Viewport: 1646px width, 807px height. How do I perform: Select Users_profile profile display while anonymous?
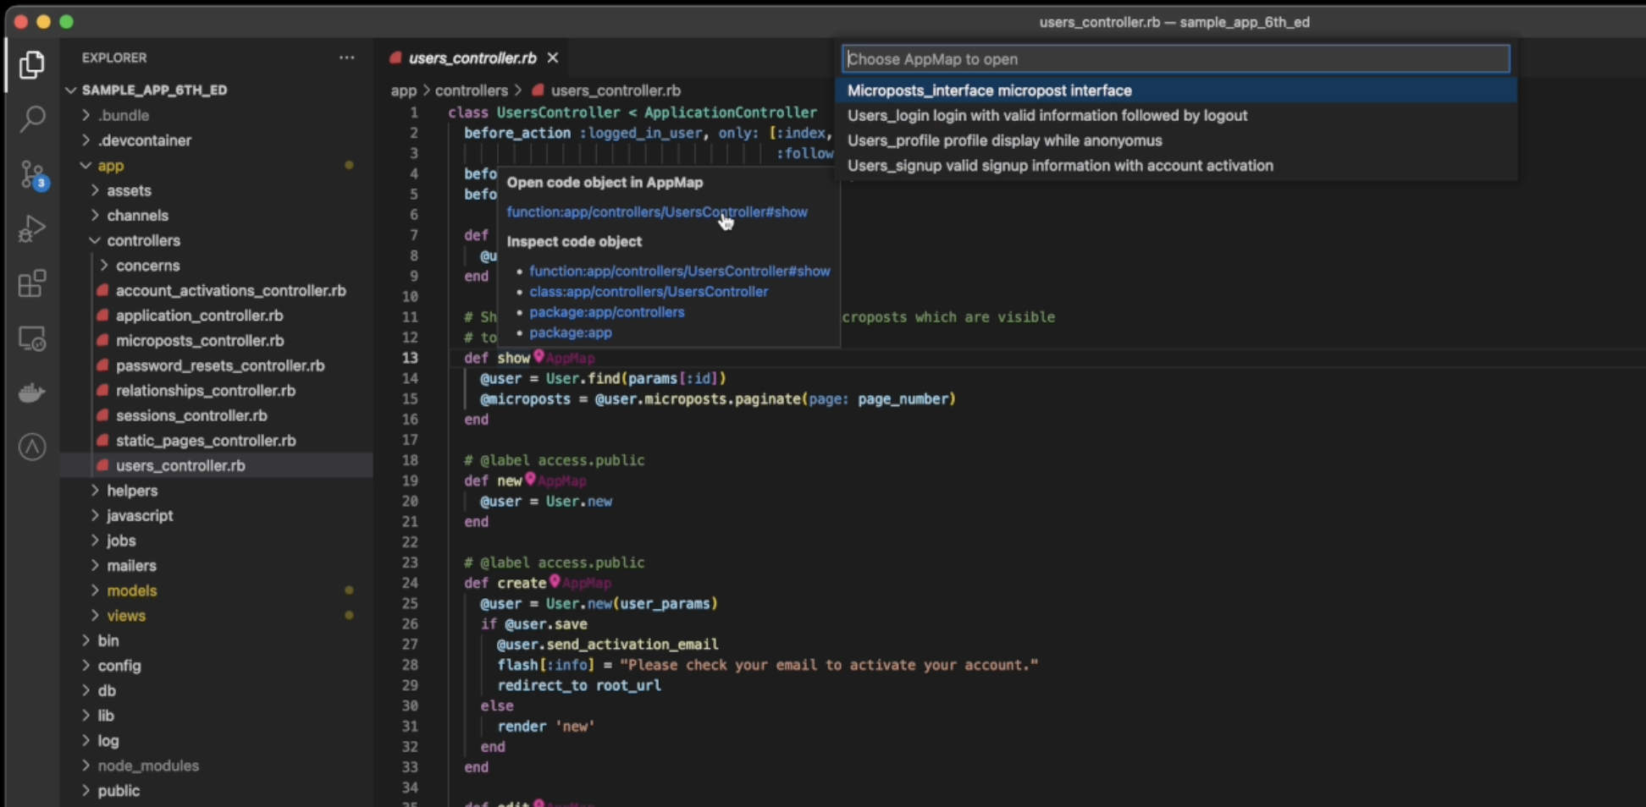[x=1175, y=140]
